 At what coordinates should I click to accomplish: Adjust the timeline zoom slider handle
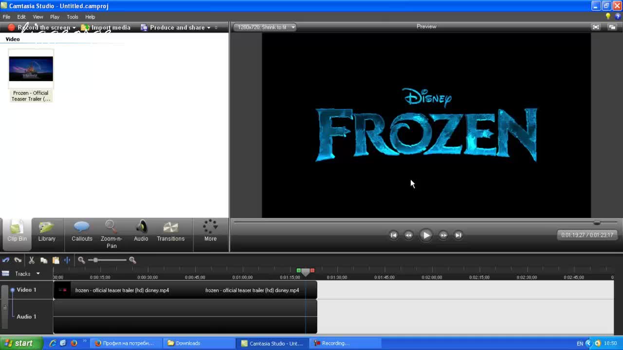click(95, 260)
